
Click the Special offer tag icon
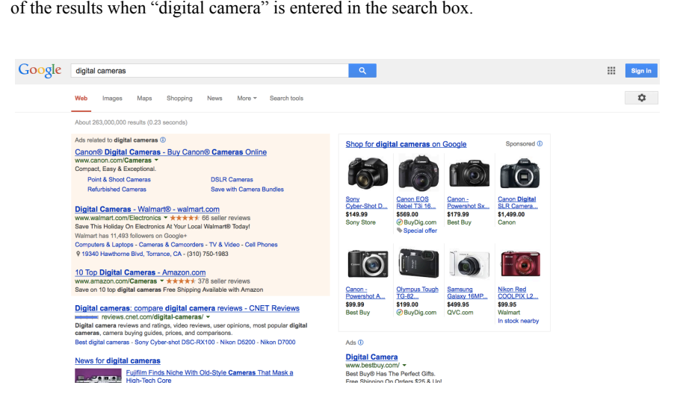tap(399, 231)
